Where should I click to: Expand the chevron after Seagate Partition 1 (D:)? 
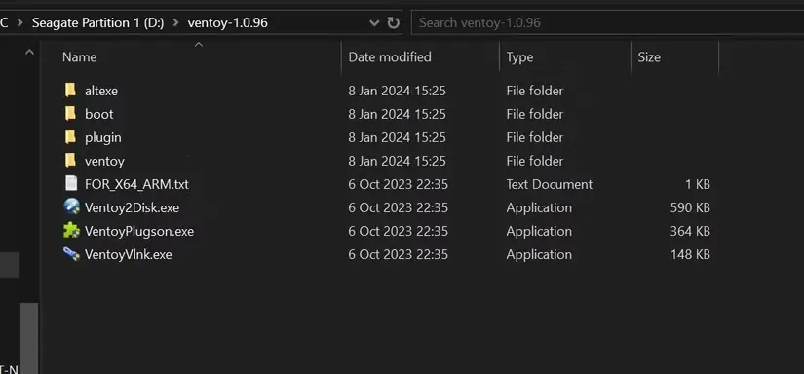175,23
